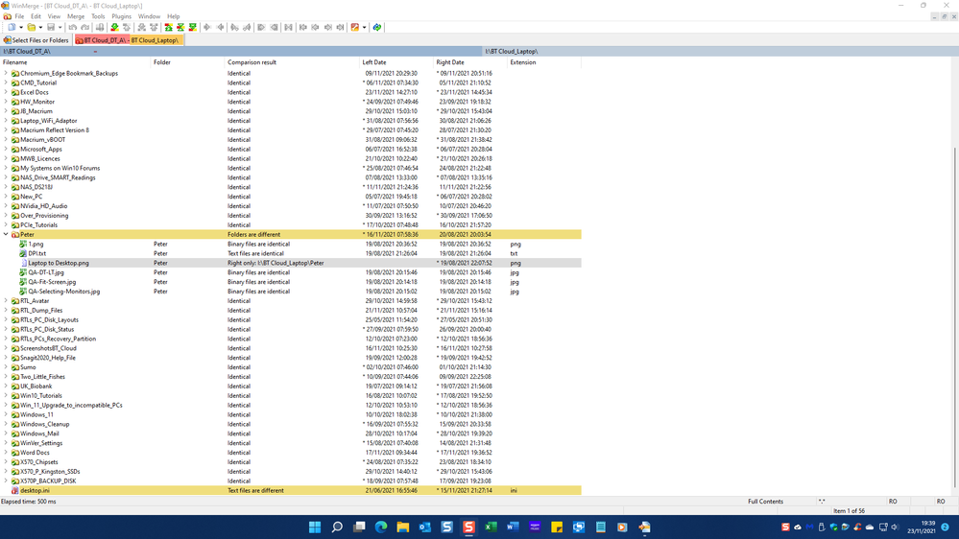This screenshot has width=959, height=539.
Task: Open the Merge menu
Action: 76,16
